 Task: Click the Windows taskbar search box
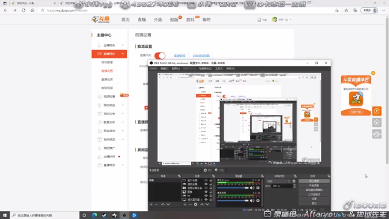(x=44, y=215)
